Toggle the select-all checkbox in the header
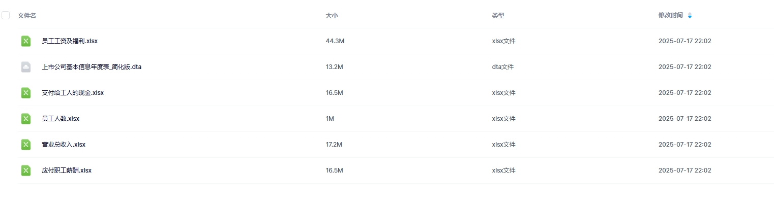Screen dimensions: 774x205 pos(6,15)
